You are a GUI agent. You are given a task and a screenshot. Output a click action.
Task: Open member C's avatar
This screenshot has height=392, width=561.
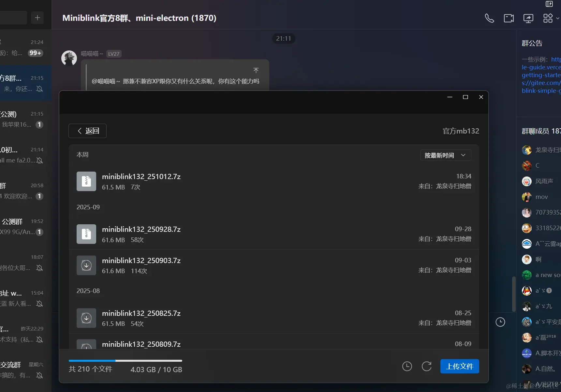click(x=527, y=165)
